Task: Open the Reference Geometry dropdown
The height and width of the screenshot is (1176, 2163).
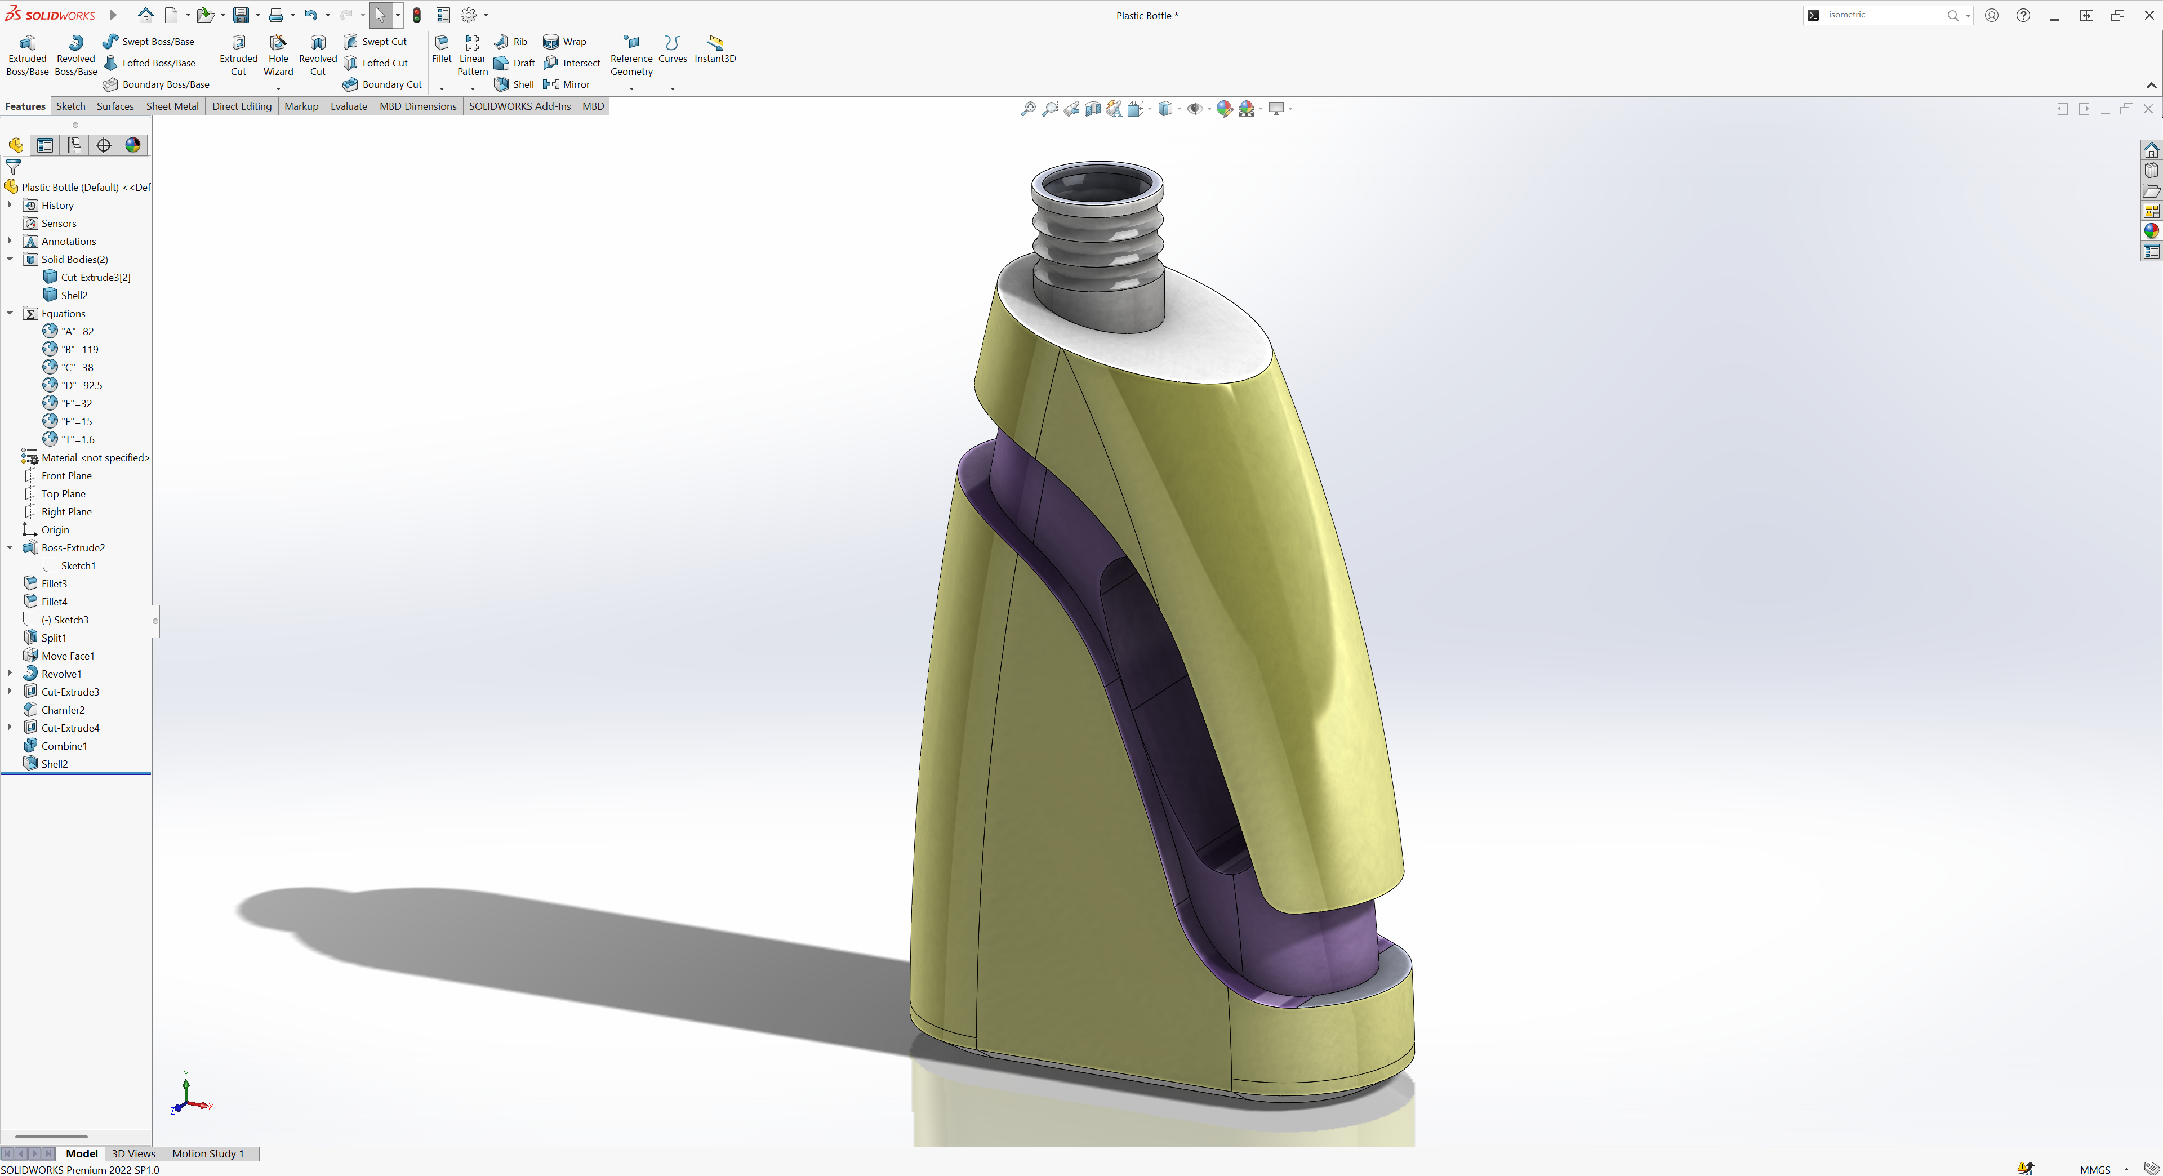Action: pos(631,88)
